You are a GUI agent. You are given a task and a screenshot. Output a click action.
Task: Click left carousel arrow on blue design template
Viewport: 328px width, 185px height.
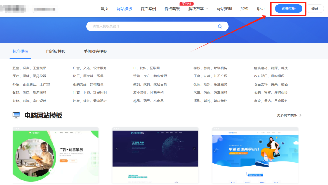pos(215,151)
